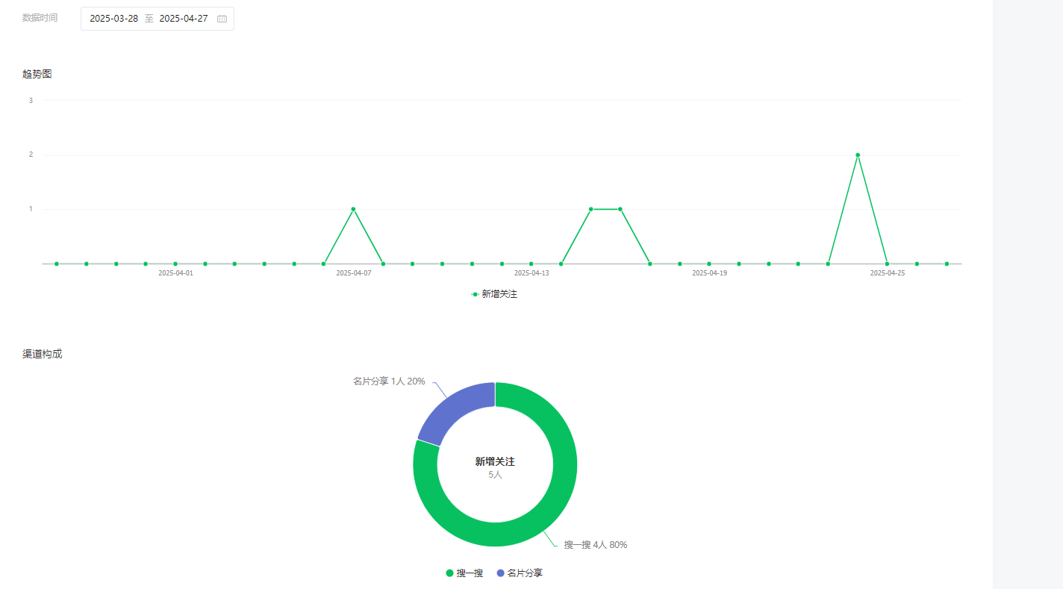Screen dimensions: 1063x589
Task: Click the 2025-04-01 x-axis label
Action: point(175,273)
